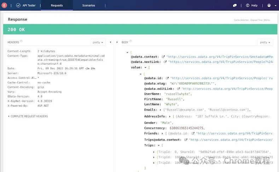Select the Gender "Male" value
The height and width of the screenshot is (172, 279).
[167, 123]
